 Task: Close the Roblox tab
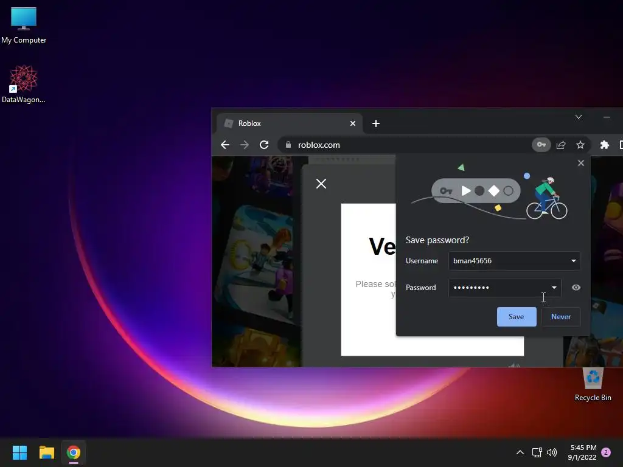(352, 123)
